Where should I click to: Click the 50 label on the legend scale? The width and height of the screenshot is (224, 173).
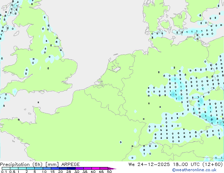tap(109, 172)
